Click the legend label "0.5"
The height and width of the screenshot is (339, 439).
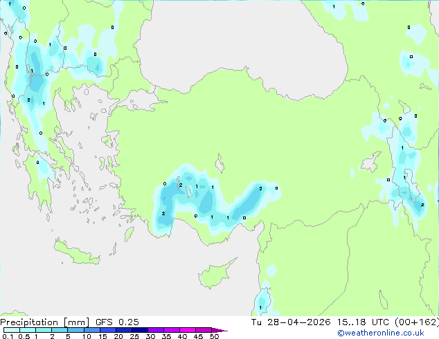(x=24, y=336)
